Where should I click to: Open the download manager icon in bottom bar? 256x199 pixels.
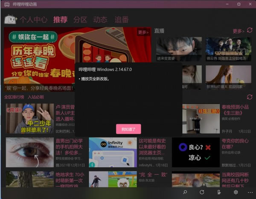(218, 193)
